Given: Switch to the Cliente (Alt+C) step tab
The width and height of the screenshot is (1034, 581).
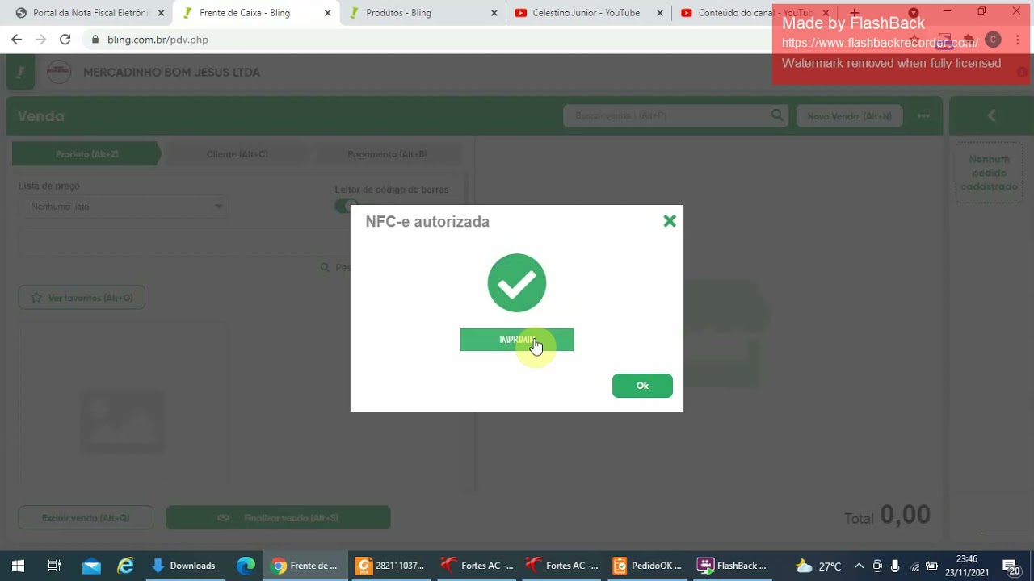Looking at the screenshot, I should coord(237,154).
